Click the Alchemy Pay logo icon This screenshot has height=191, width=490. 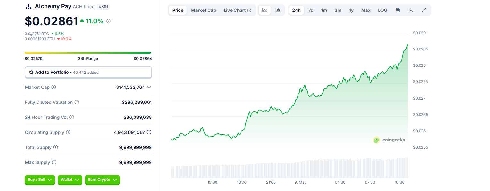coord(28,6)
